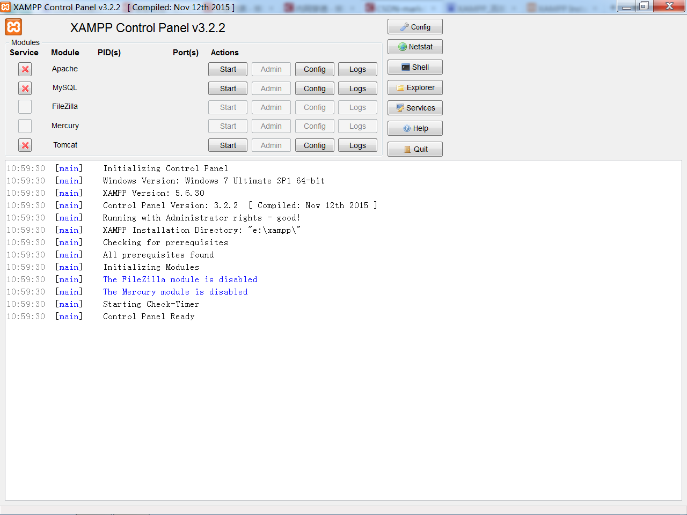This screenshot has width=687, height=515.
Task: Click the Apache module label
Action: pos(65,69)
